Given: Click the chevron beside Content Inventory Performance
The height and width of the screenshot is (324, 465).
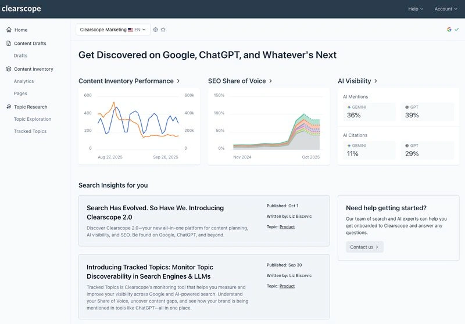Looking at the screenshot, I should coord(178,81).
